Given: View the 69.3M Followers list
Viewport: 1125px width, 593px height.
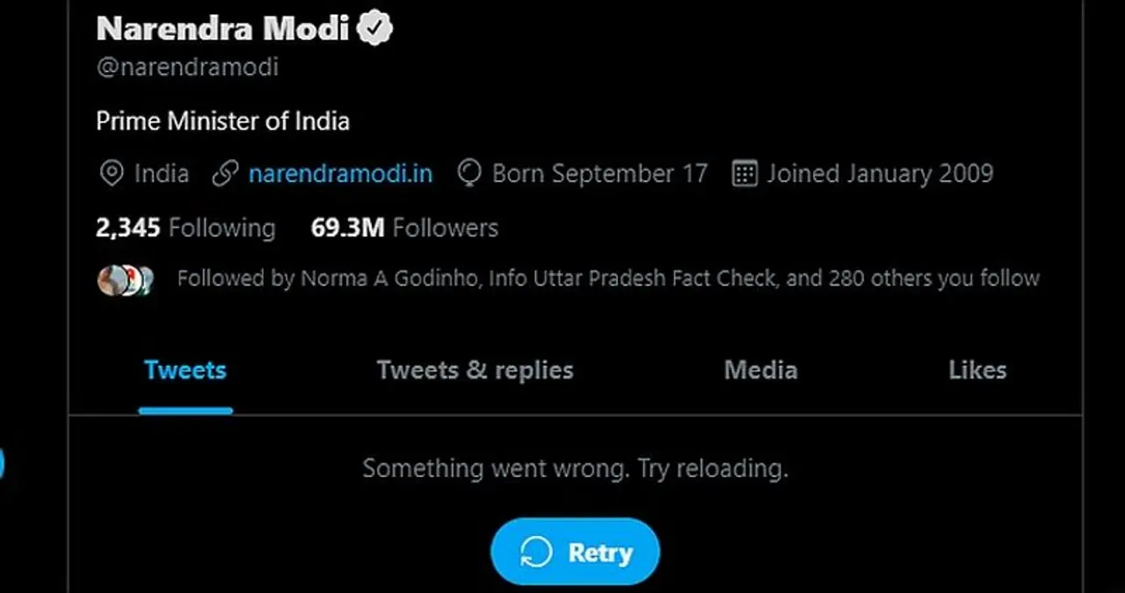Looking at the screenshot, I should tap(404, 228).
